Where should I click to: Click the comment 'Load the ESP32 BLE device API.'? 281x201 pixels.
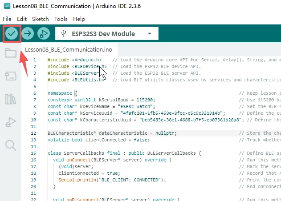pos(161,66)
